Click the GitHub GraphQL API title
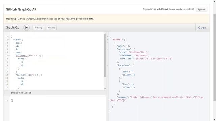The height and width of the screenshot is (121, 216). pyautogui.click(x=22, y=9)
